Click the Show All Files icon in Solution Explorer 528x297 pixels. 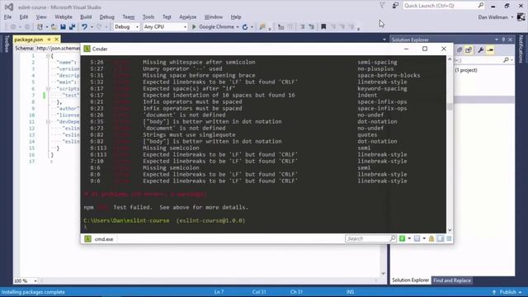point(469,50)
